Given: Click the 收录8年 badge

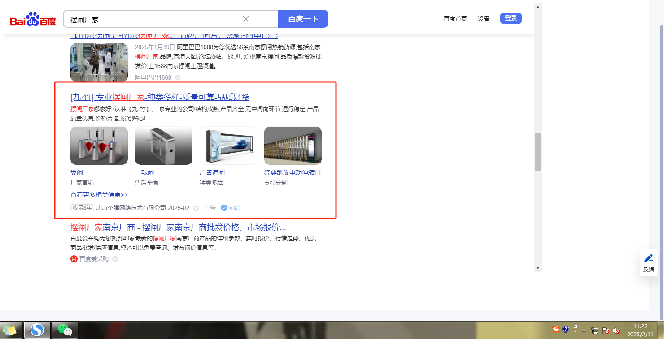Looking at the screenshot, I should (x=82, y=208).
